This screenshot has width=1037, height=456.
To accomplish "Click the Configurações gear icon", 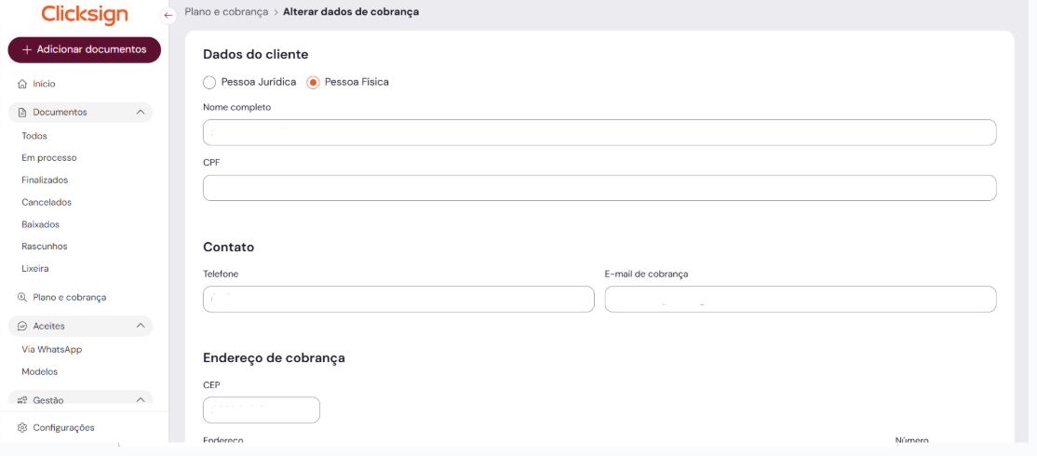I will click(x=22, y=428).
